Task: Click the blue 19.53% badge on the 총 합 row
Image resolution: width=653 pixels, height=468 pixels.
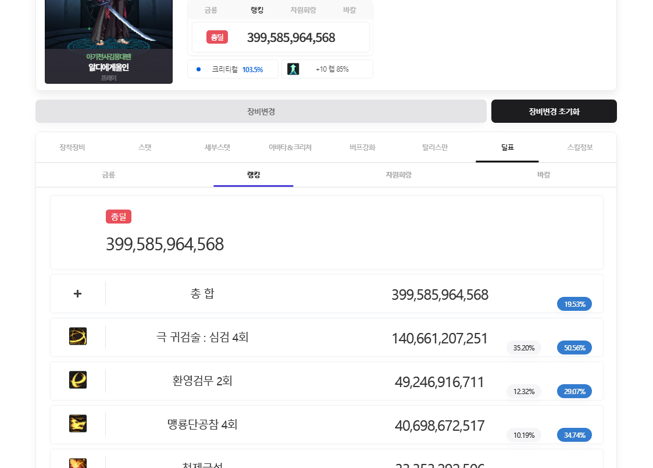Action: click(574, 304)
